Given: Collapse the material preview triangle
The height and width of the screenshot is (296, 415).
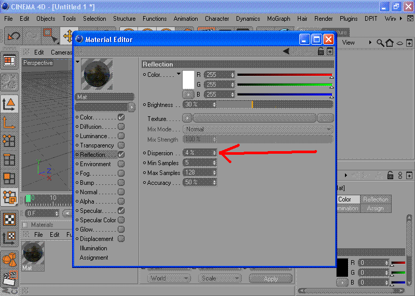Looking at the screenshot, I should point(77,62).
